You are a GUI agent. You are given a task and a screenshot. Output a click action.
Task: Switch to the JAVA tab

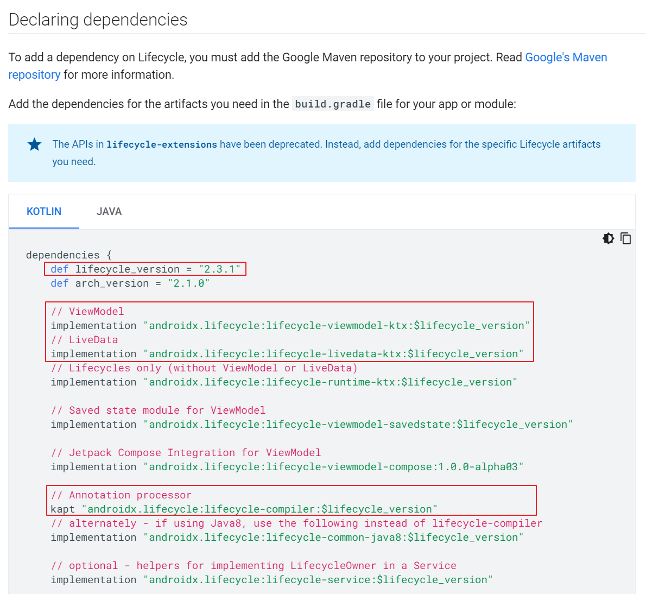[x=109, y=212]
